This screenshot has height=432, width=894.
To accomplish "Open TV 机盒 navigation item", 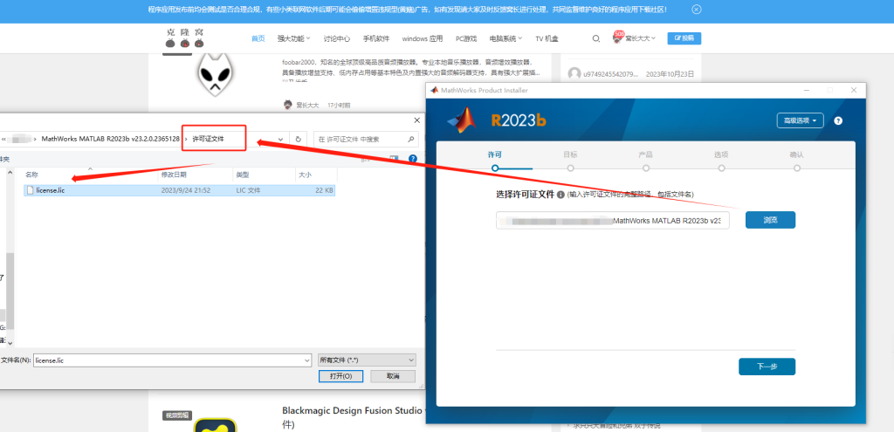I will [x=547, y=38].
